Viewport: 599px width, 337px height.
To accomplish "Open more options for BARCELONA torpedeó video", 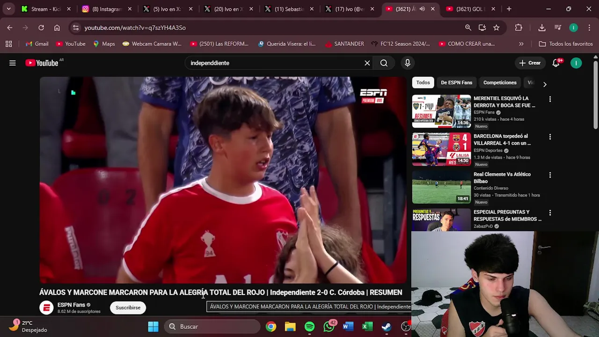I will tap(550, 137).
